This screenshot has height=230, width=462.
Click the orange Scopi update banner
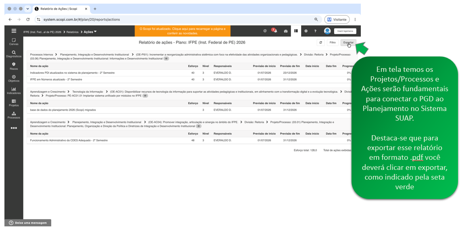[x=182, y=31]
